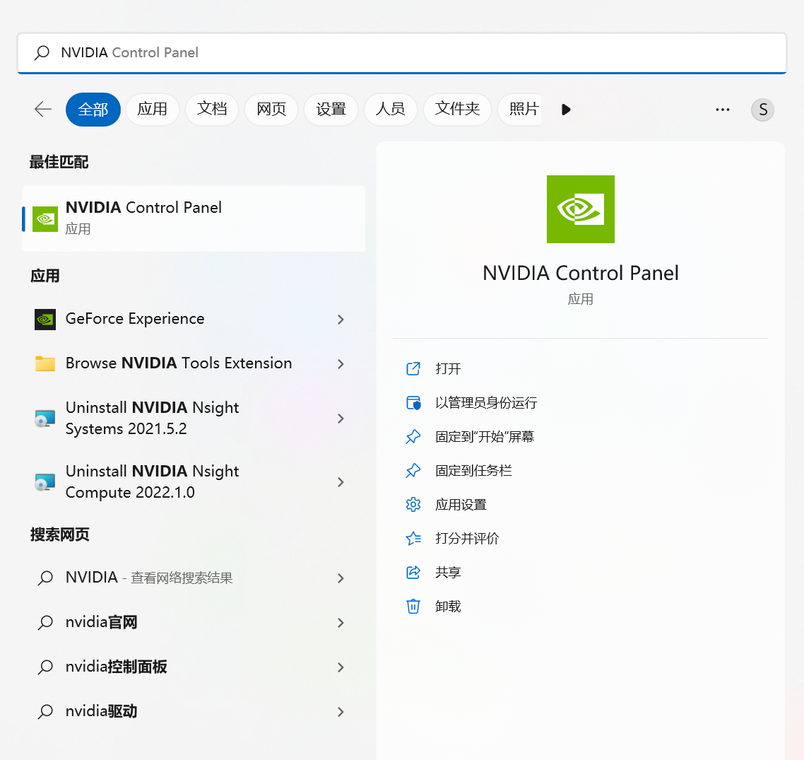The image size is (804, 760).
Task: Open the NVIDIA Control Panel best match label
Action: point(143,208)
